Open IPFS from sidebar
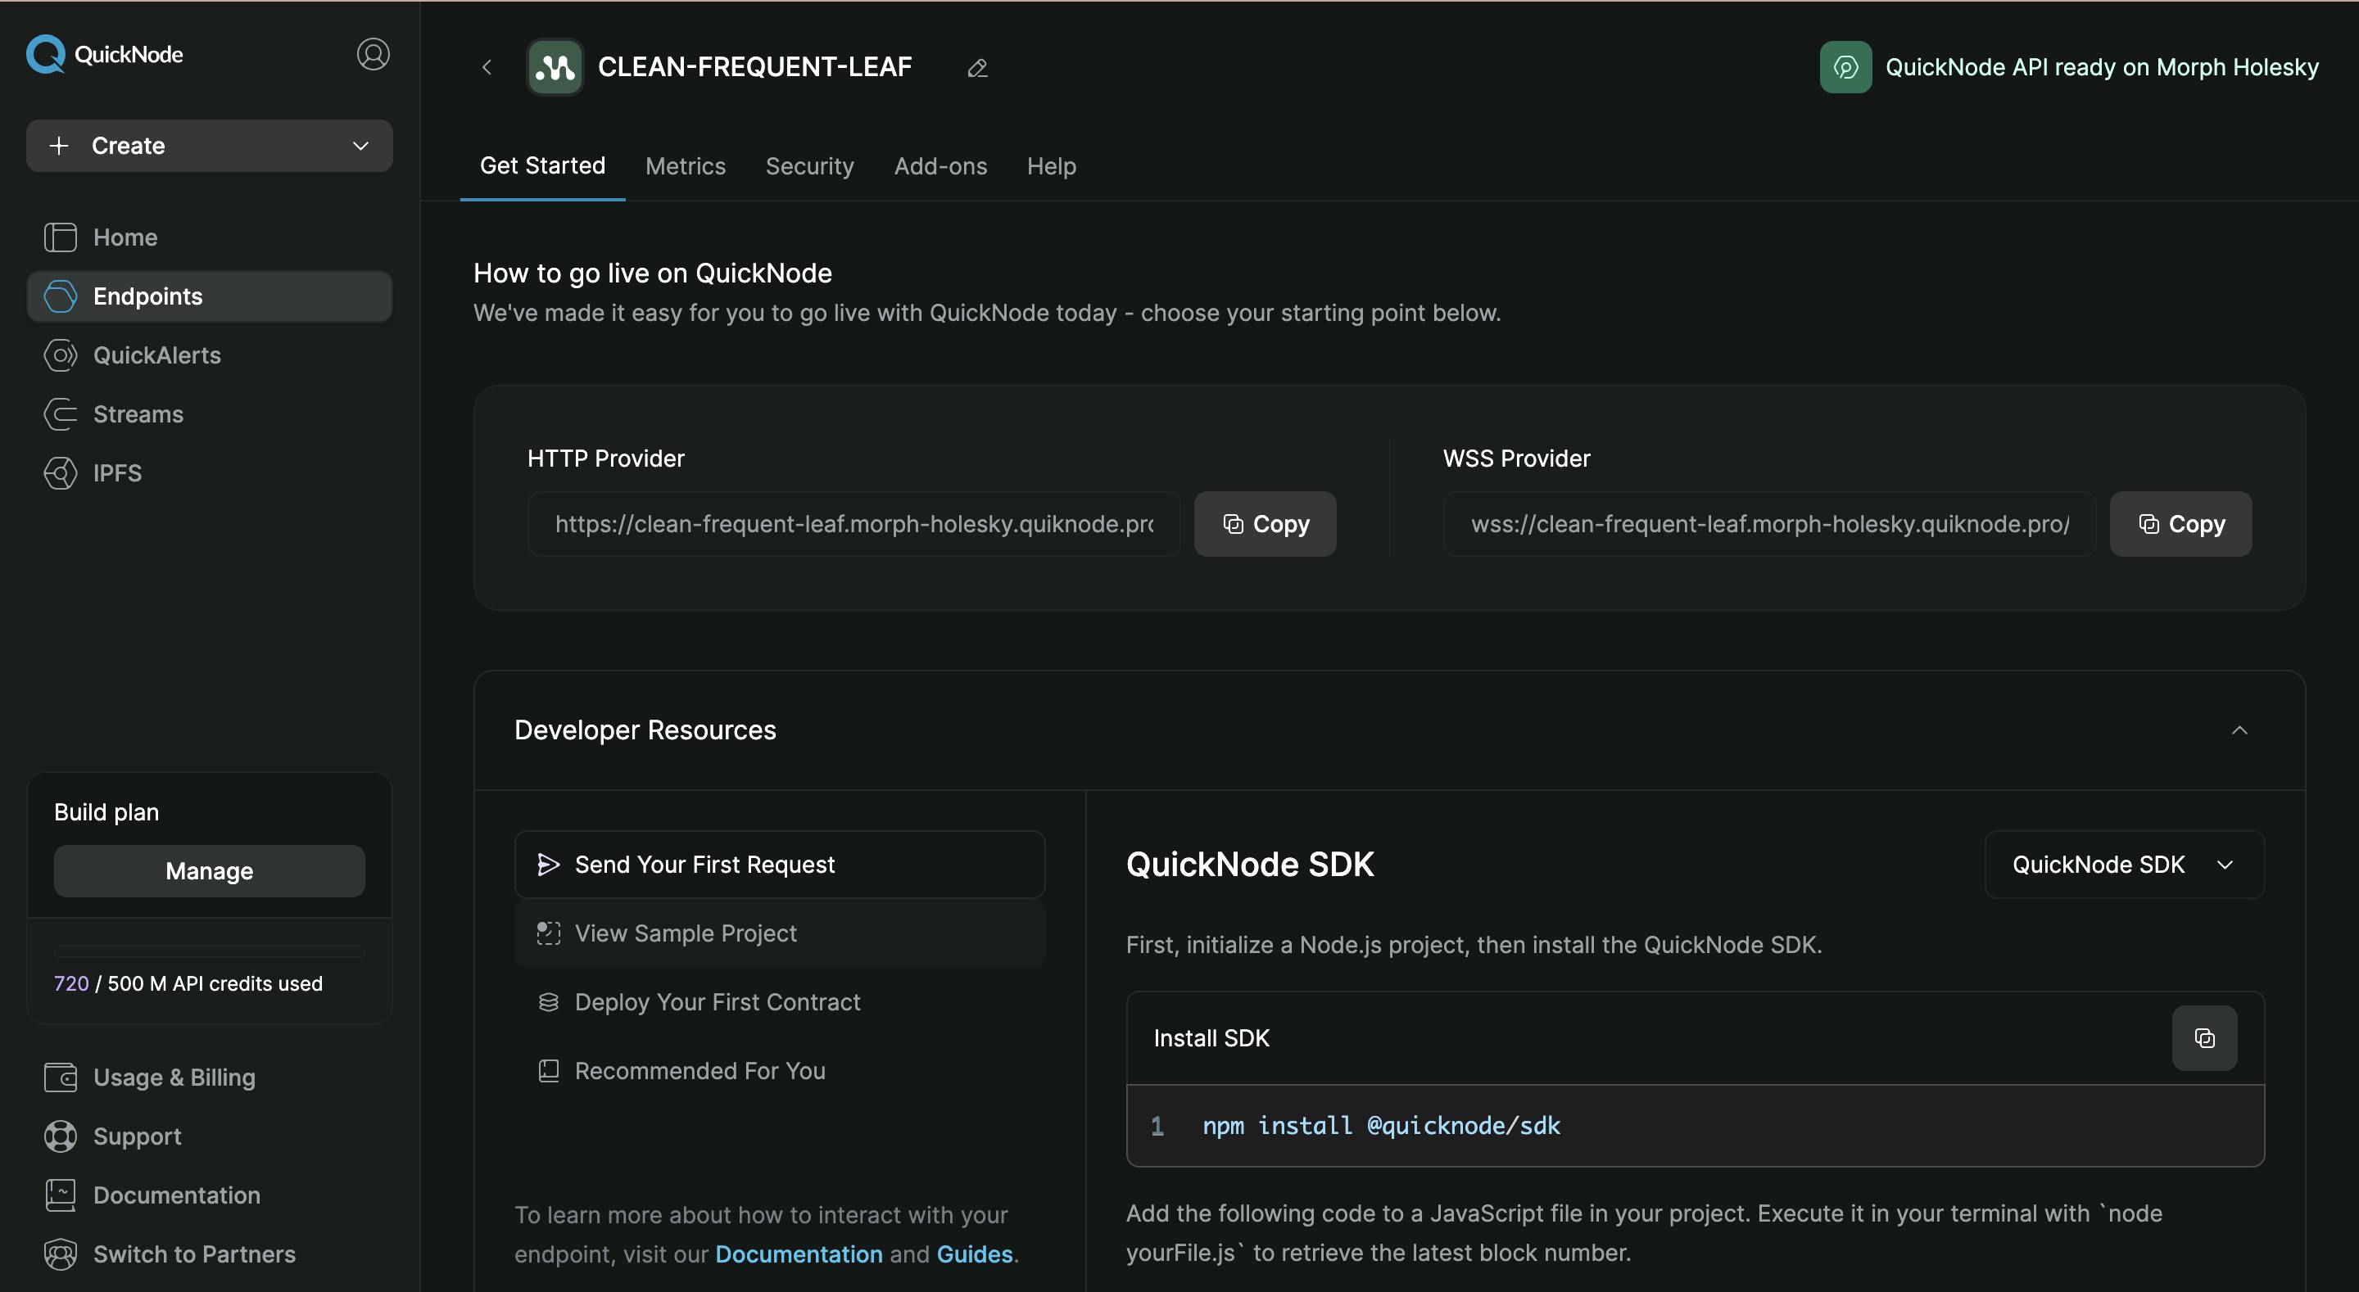This screenshot has height=1292, width=2359. 209,473
